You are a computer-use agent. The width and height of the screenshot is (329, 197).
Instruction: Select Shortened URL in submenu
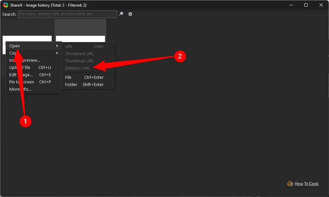pyautogui.click(x=79, y=54)
